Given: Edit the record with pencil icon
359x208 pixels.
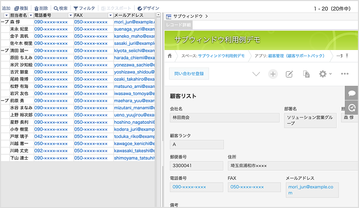Looking at the screenshot, I should 289,74.
